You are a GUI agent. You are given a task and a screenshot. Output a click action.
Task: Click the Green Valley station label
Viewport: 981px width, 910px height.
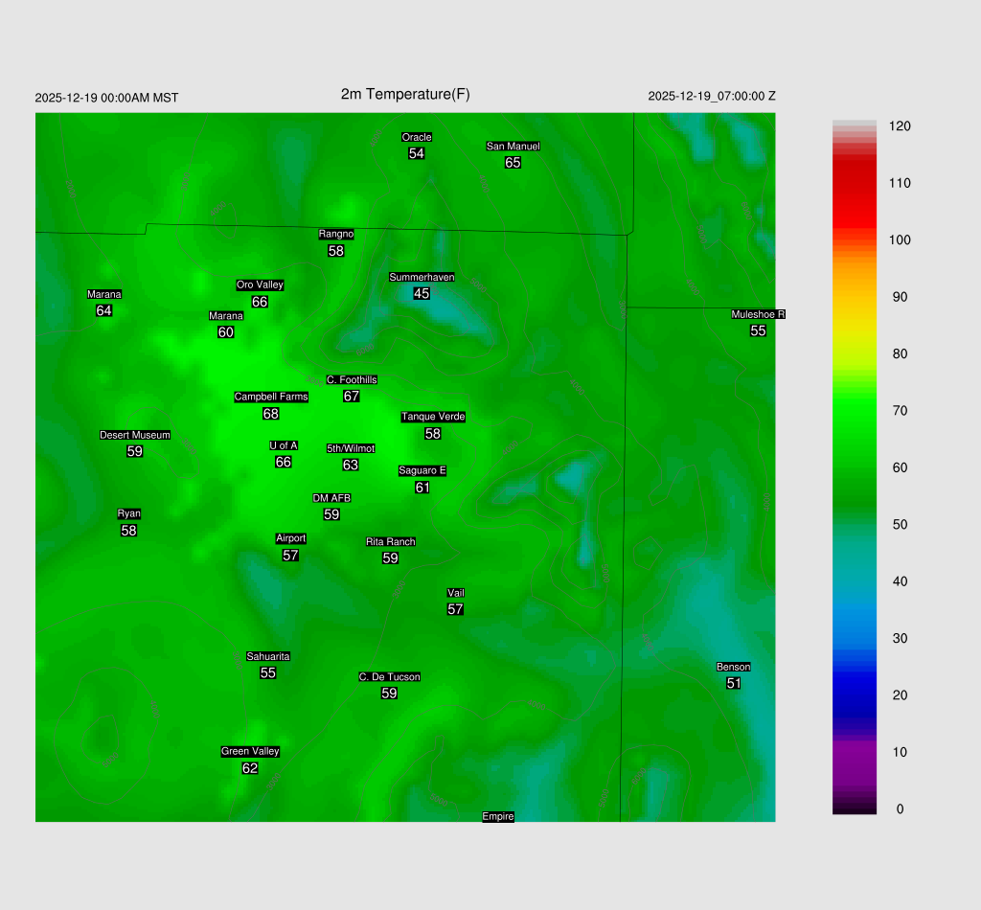pyautogui.click(x=250, y=752)
